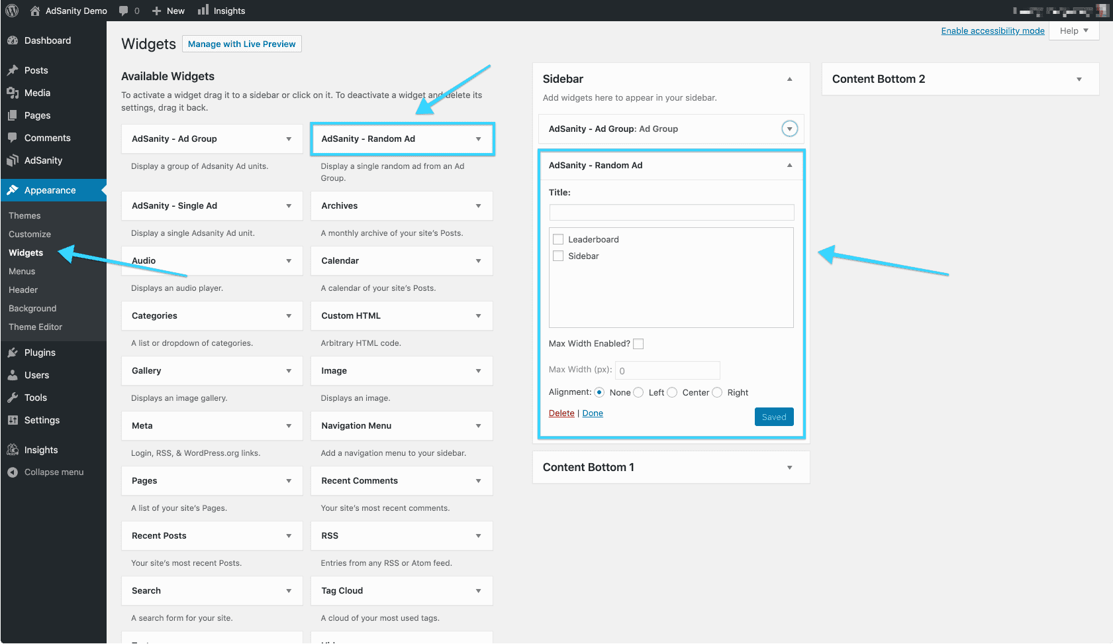The height and width of the screenshot is (644, 1113).
Task: Open Header submenu item
Action: click(x=23, y=290)
